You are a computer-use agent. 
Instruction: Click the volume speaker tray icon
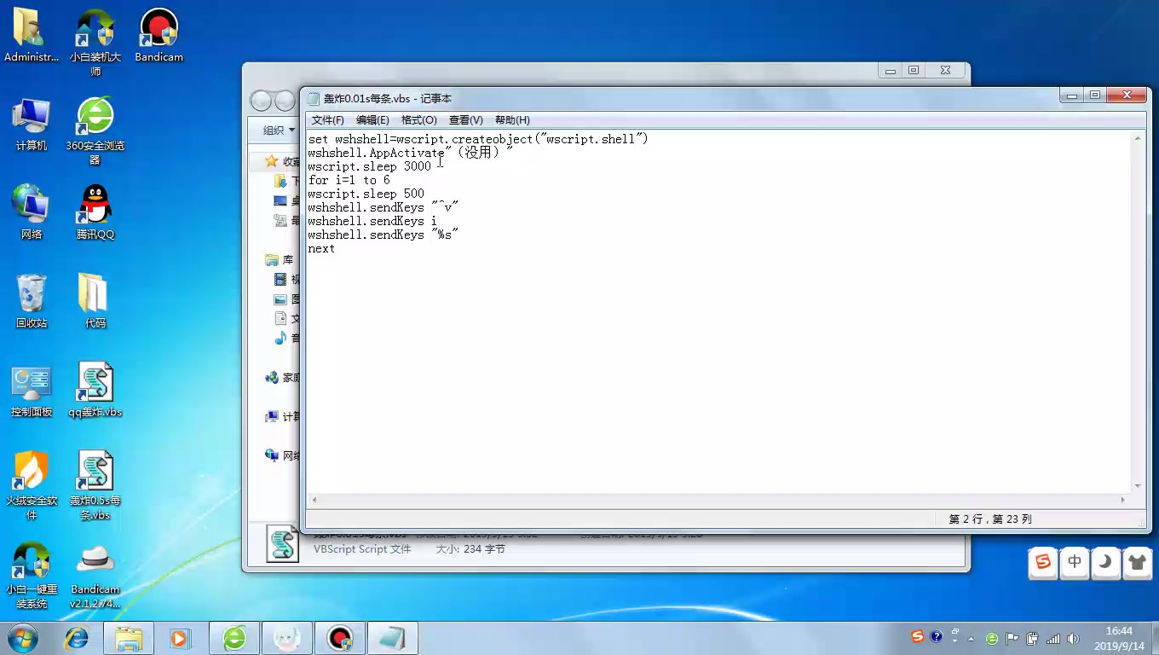[x=1073, y=638]
